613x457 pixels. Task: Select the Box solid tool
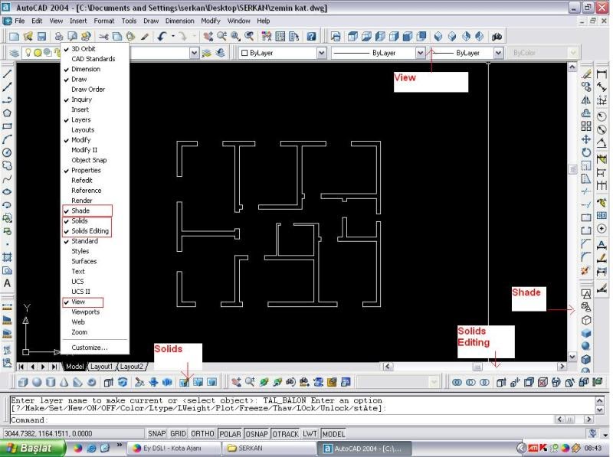click(23, 382)
